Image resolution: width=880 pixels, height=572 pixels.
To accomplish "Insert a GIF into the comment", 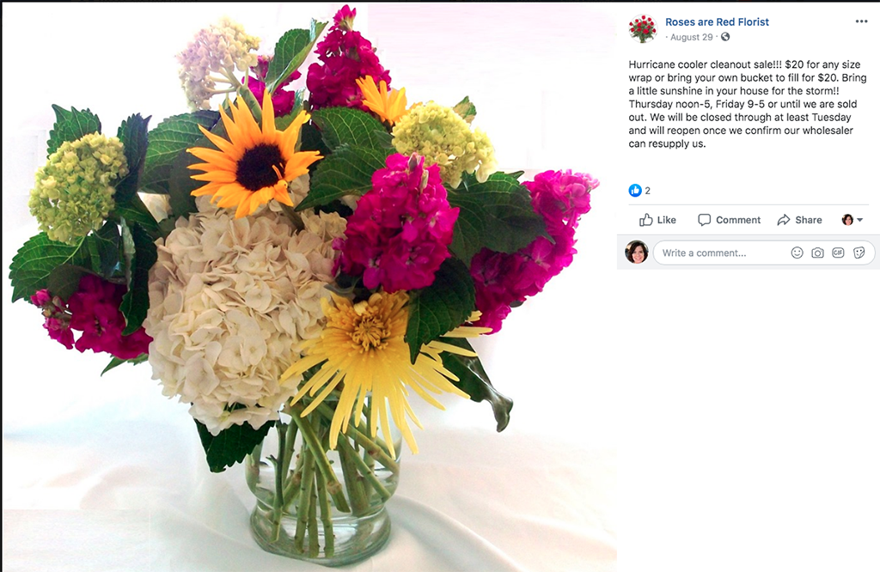I will click(x=838, y=253).
